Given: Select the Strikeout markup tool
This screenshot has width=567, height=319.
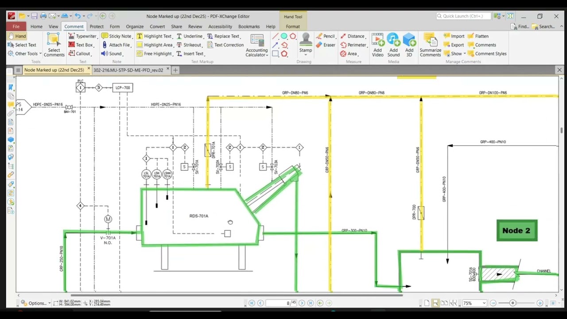Looking at the screenshot, I should point(189,45).
